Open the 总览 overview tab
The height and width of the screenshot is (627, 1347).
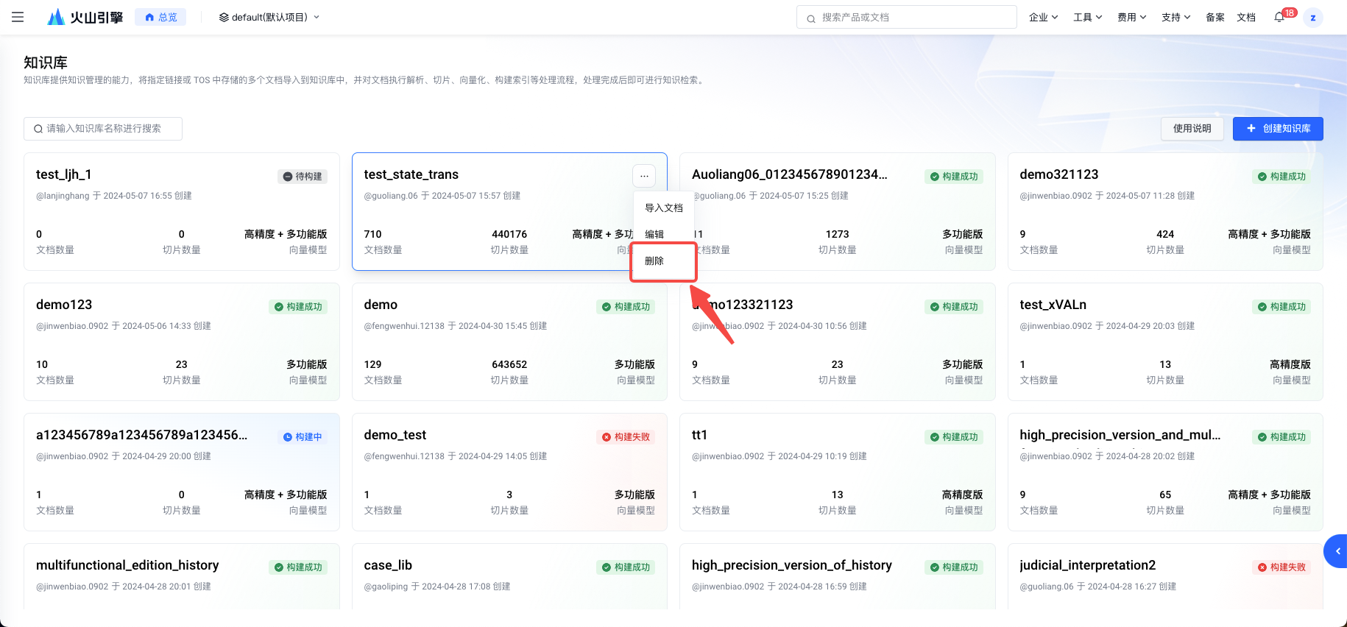coord(160,17)
